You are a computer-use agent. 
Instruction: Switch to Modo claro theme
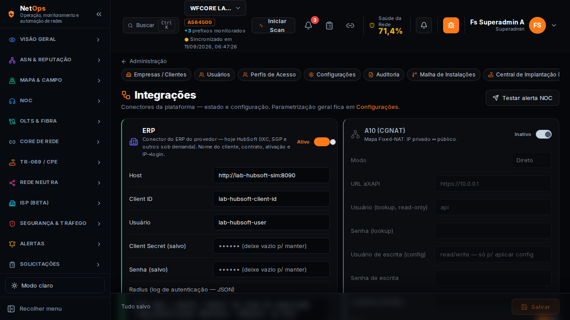point(55,285)
